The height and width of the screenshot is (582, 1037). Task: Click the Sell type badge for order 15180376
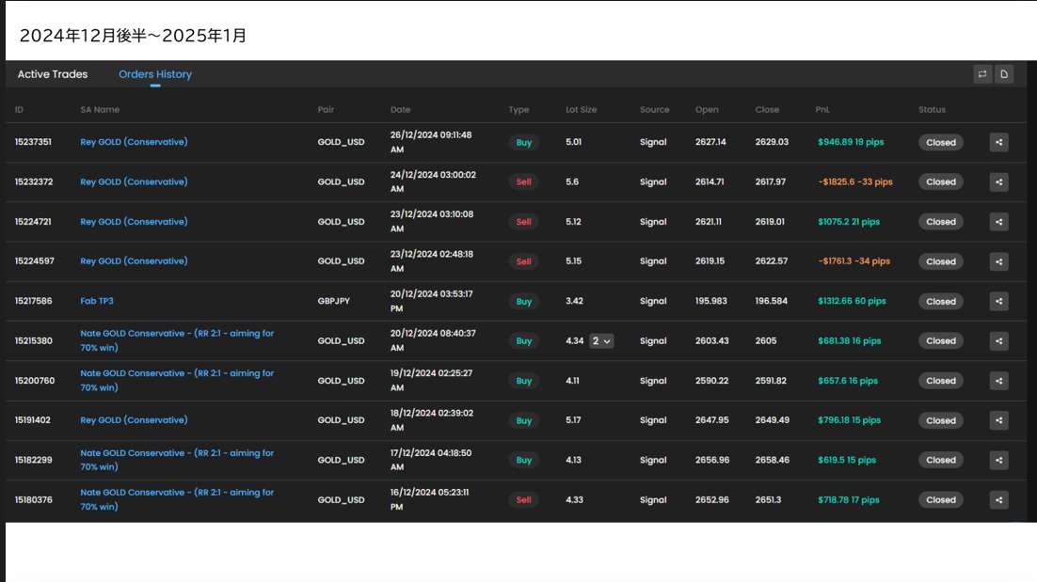(523, 500)
